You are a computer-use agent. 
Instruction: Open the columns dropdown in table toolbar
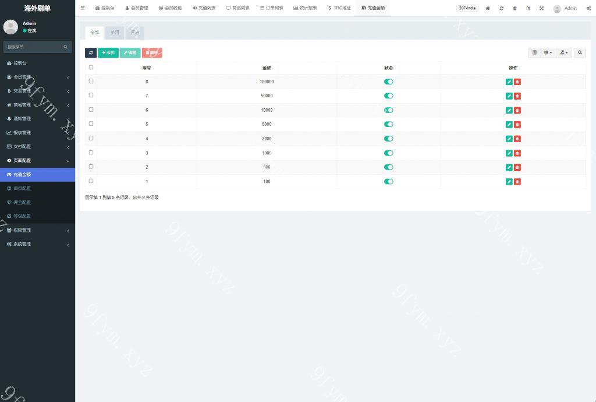[548, 52]
